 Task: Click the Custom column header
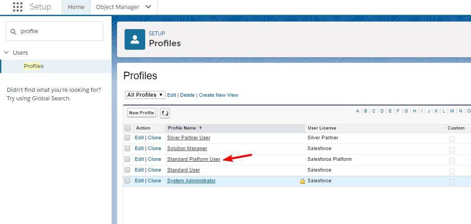coord(456,128)
